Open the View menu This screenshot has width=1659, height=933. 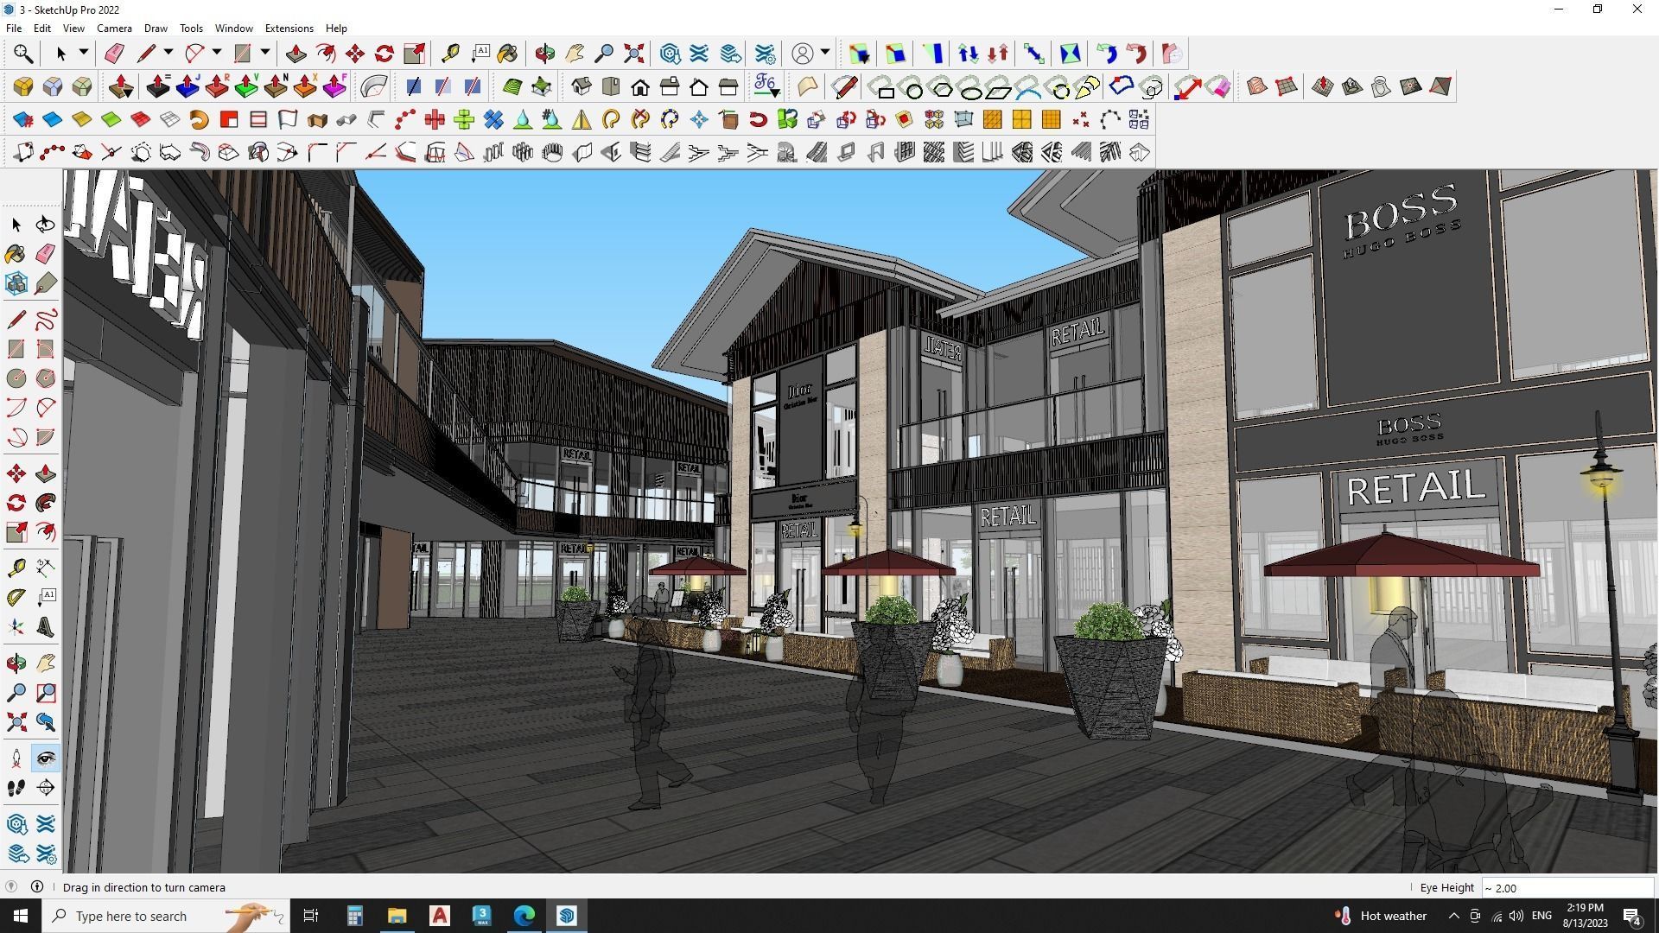click(73, 29)
